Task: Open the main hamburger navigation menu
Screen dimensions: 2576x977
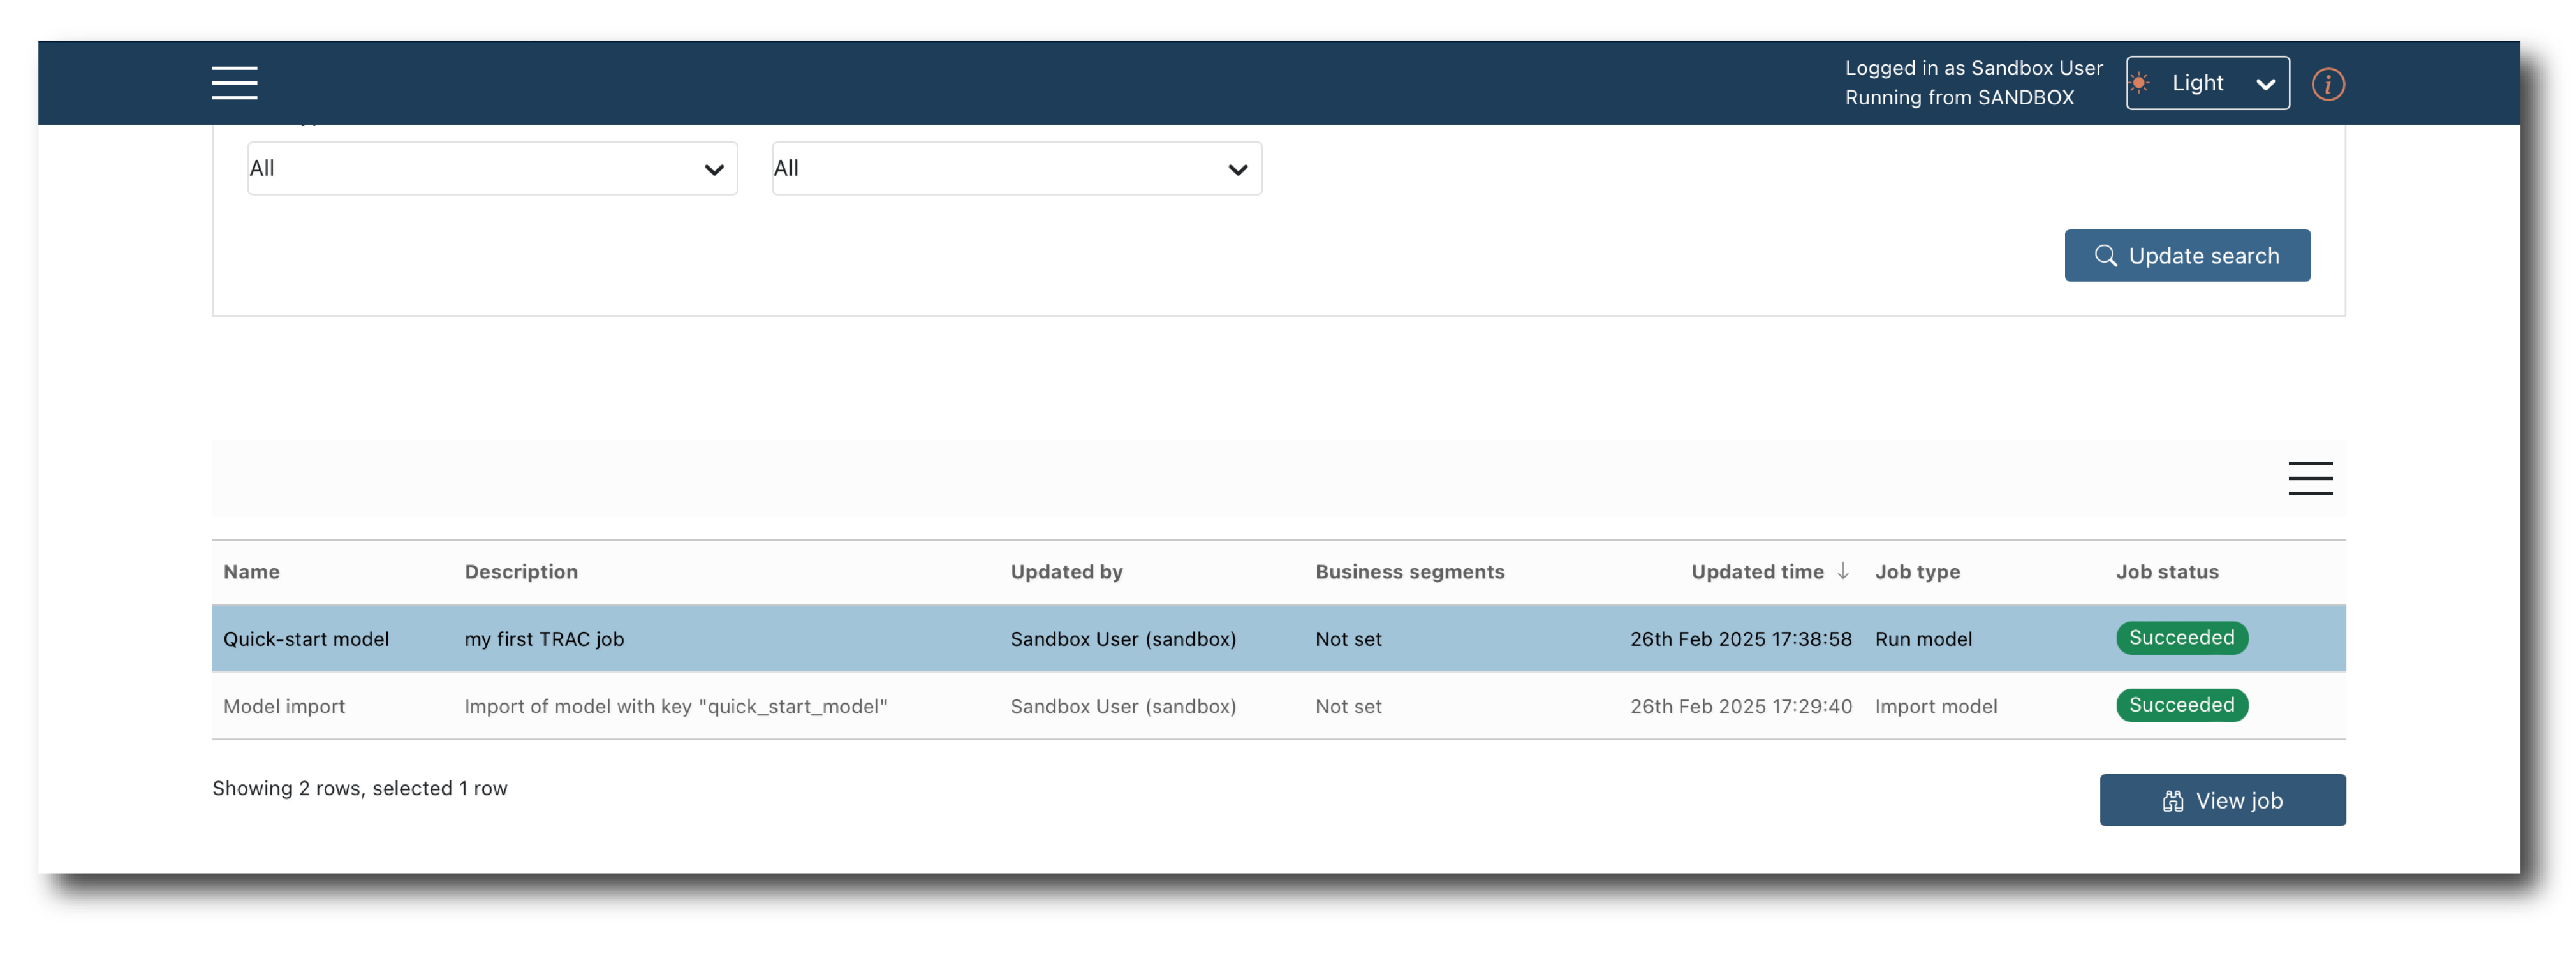Action: pyautogui.click(x=234, y=83)
